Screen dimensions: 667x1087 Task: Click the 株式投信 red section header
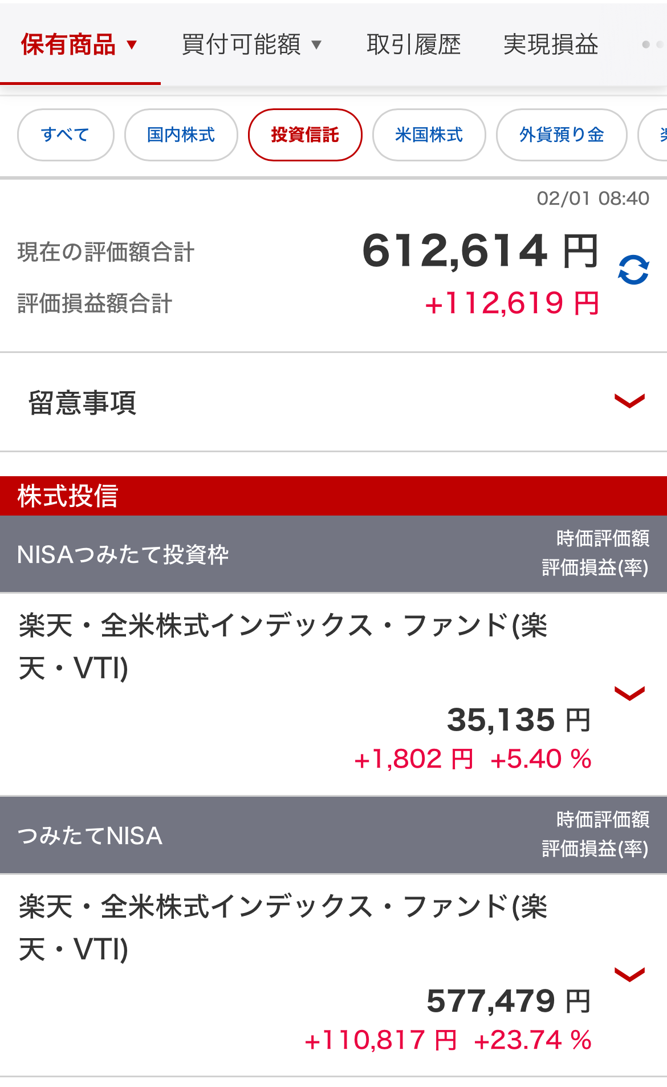(333, 496)
